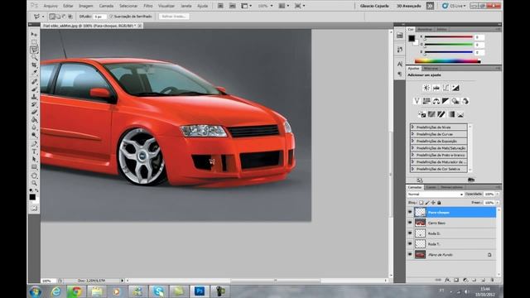This screenshot has width=530, height=298.
Task: Open the Filtro menu
Action: tap(148, 6)
